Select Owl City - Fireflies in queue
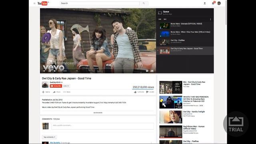 coord(185,42)
